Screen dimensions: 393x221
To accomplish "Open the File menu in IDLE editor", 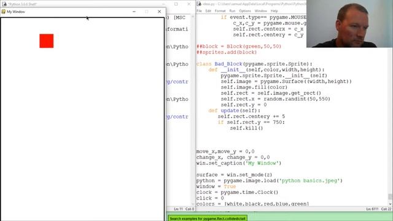I will [x=199, y=11].
